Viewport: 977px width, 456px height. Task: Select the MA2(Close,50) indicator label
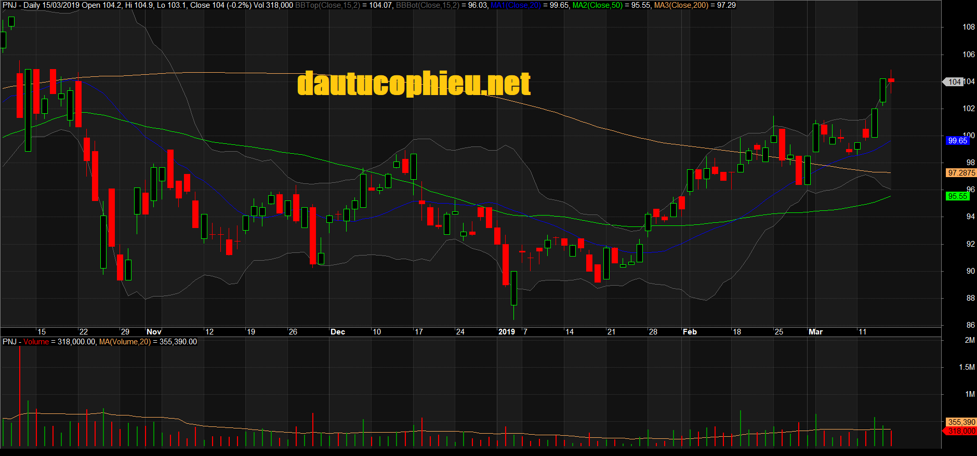pyautogui.click(x=597, y=5)
